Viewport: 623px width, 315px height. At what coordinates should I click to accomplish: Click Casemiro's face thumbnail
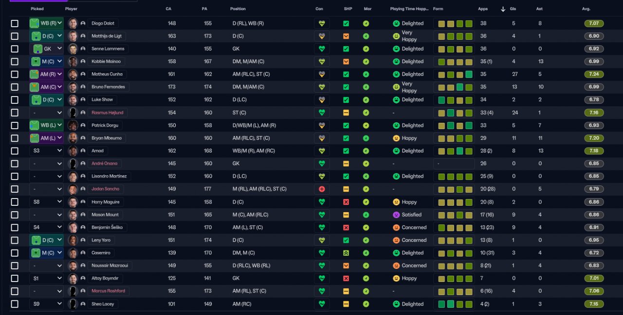(73, 253)
